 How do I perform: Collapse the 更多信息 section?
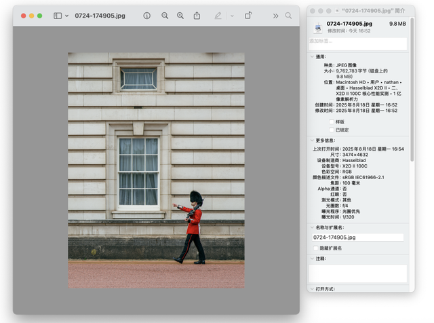(x=312, y=140)
